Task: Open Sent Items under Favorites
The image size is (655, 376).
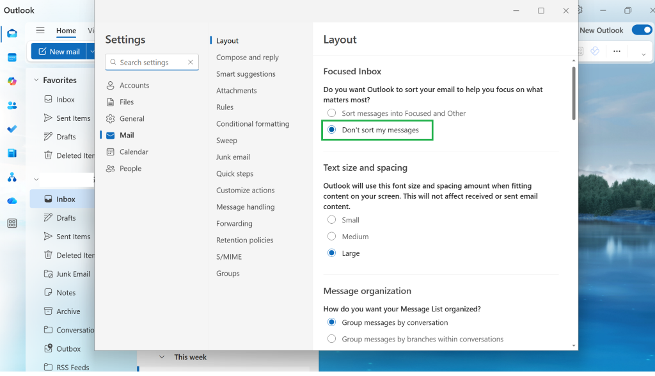Action: 67,118
